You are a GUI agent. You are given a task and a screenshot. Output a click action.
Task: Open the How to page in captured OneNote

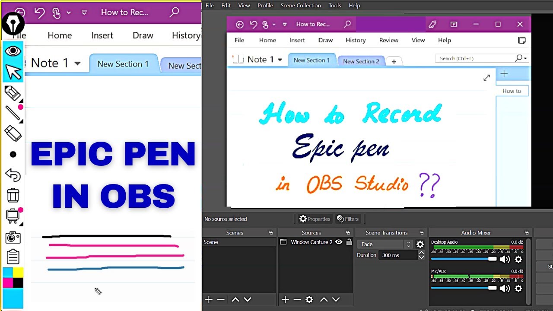click(x=512, y=91)
